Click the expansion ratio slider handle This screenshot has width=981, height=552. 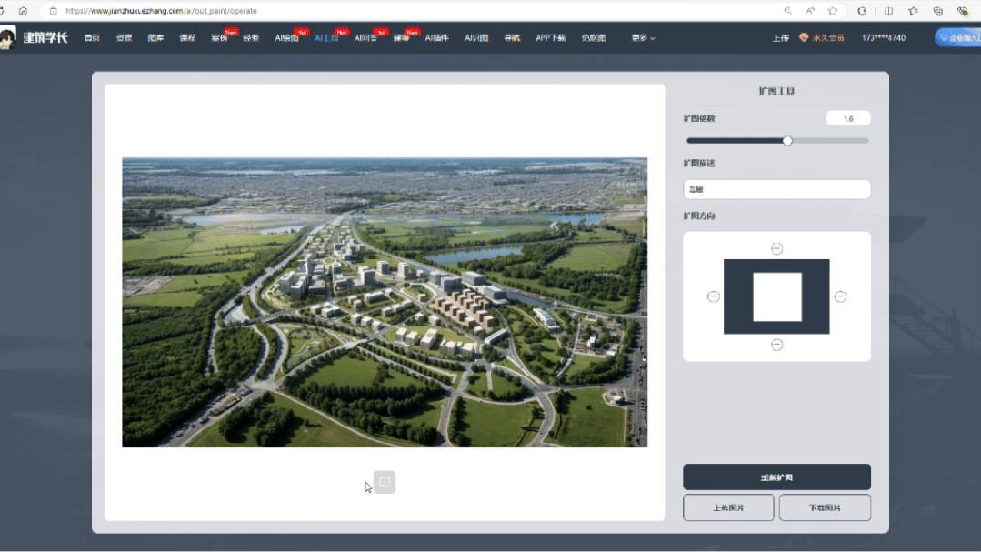pos(787,141)
